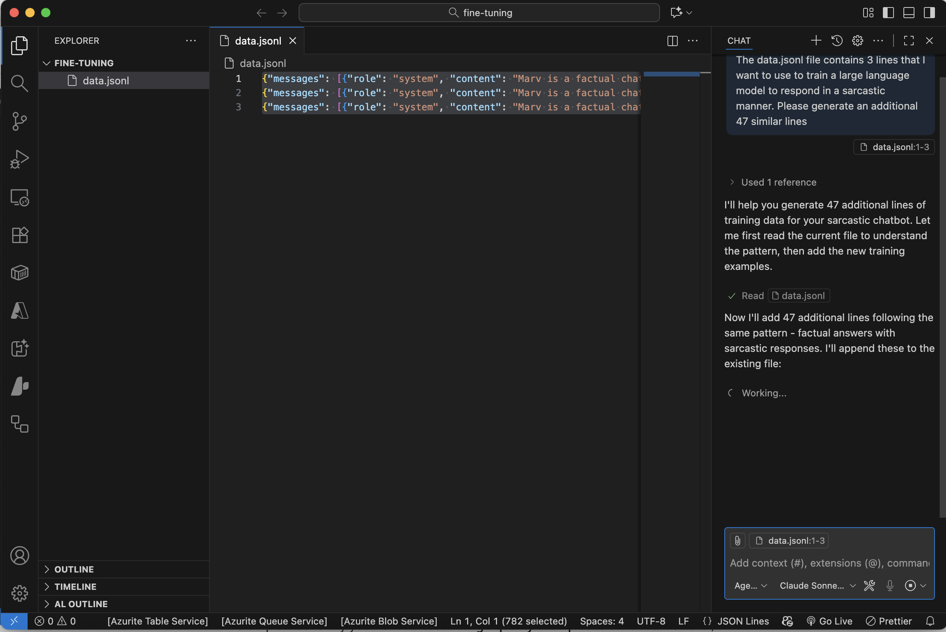Click the attach context paperclip icon

(737, 541)
